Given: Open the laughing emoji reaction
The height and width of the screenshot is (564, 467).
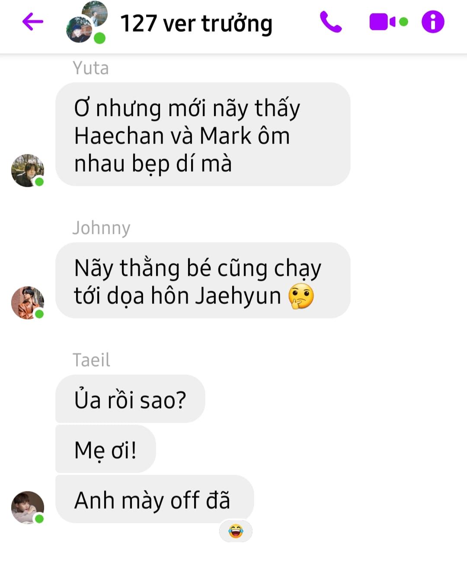Looking at the screenshot, I should 236,531.
